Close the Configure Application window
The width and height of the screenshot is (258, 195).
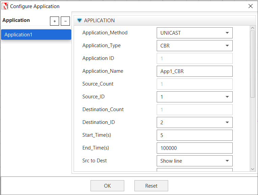point(250,6)
